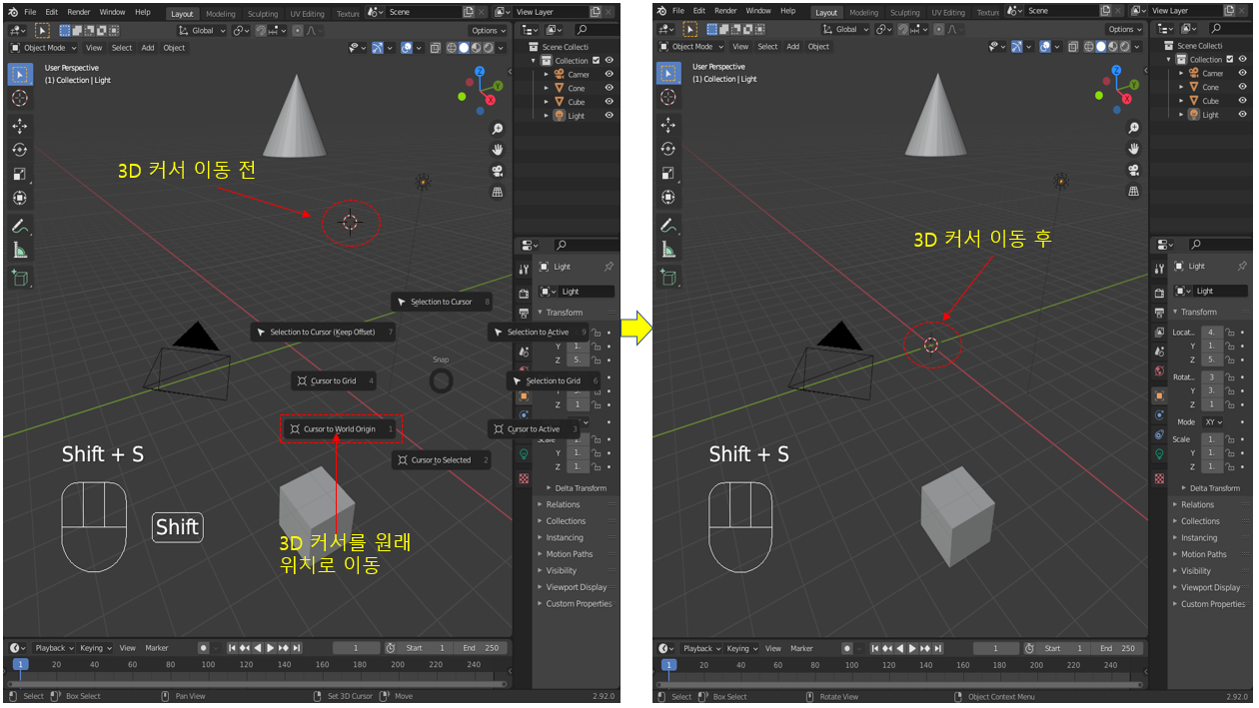Viewport: 1259px width, 708px height.
Task: Open the orange Object properties tab in right screenshot
Action: (x=1159, y=395)
